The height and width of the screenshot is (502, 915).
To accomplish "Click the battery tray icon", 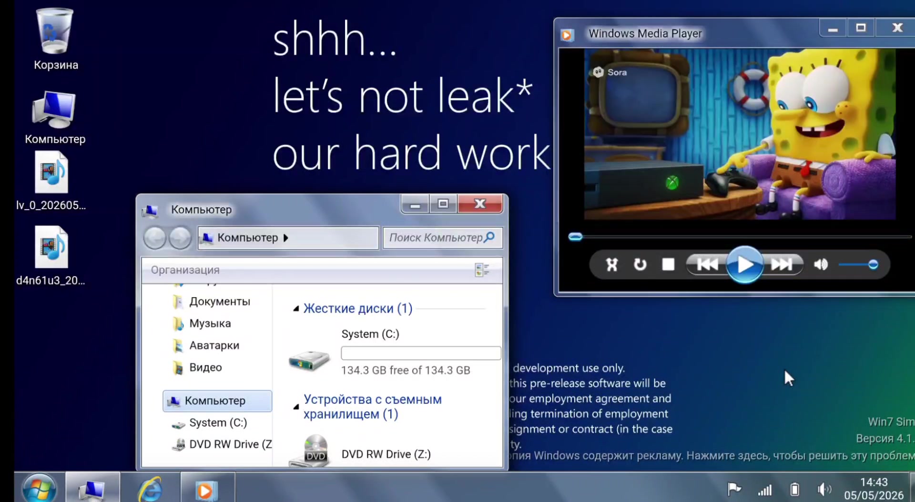I will pos(795,489).
